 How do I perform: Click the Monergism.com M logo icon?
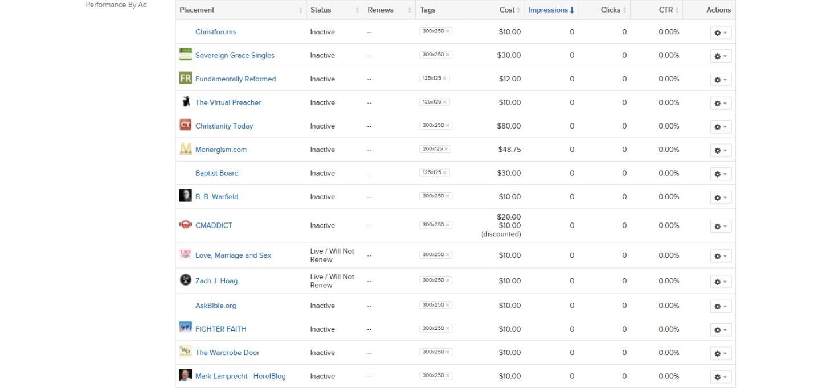186,149
